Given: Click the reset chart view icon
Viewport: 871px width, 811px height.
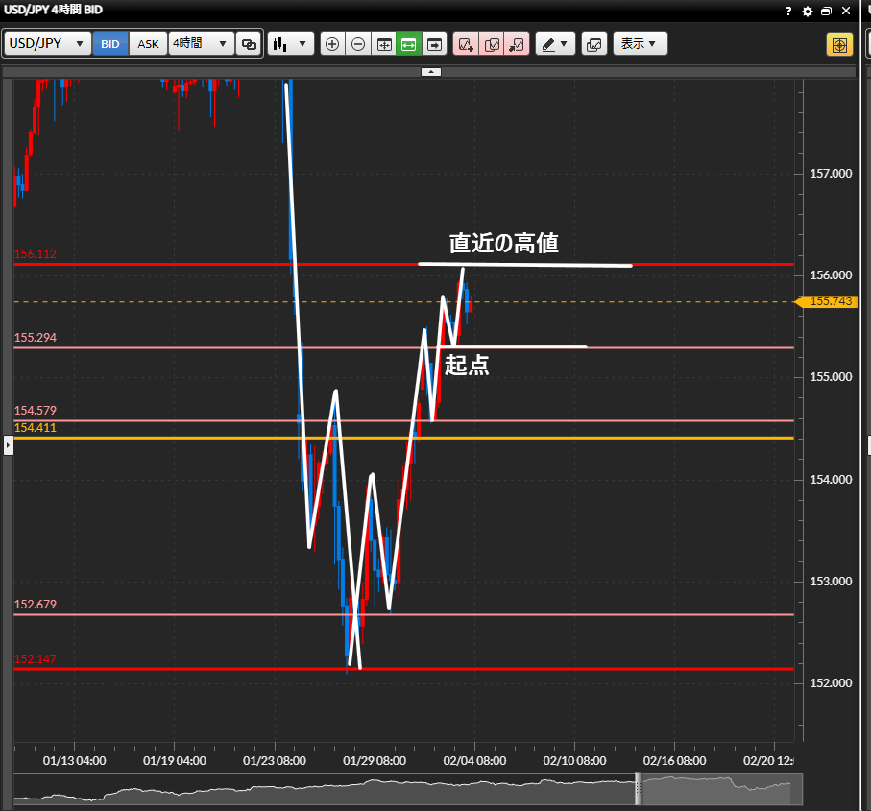Looking at the screenshot, I should coord(383,44).
